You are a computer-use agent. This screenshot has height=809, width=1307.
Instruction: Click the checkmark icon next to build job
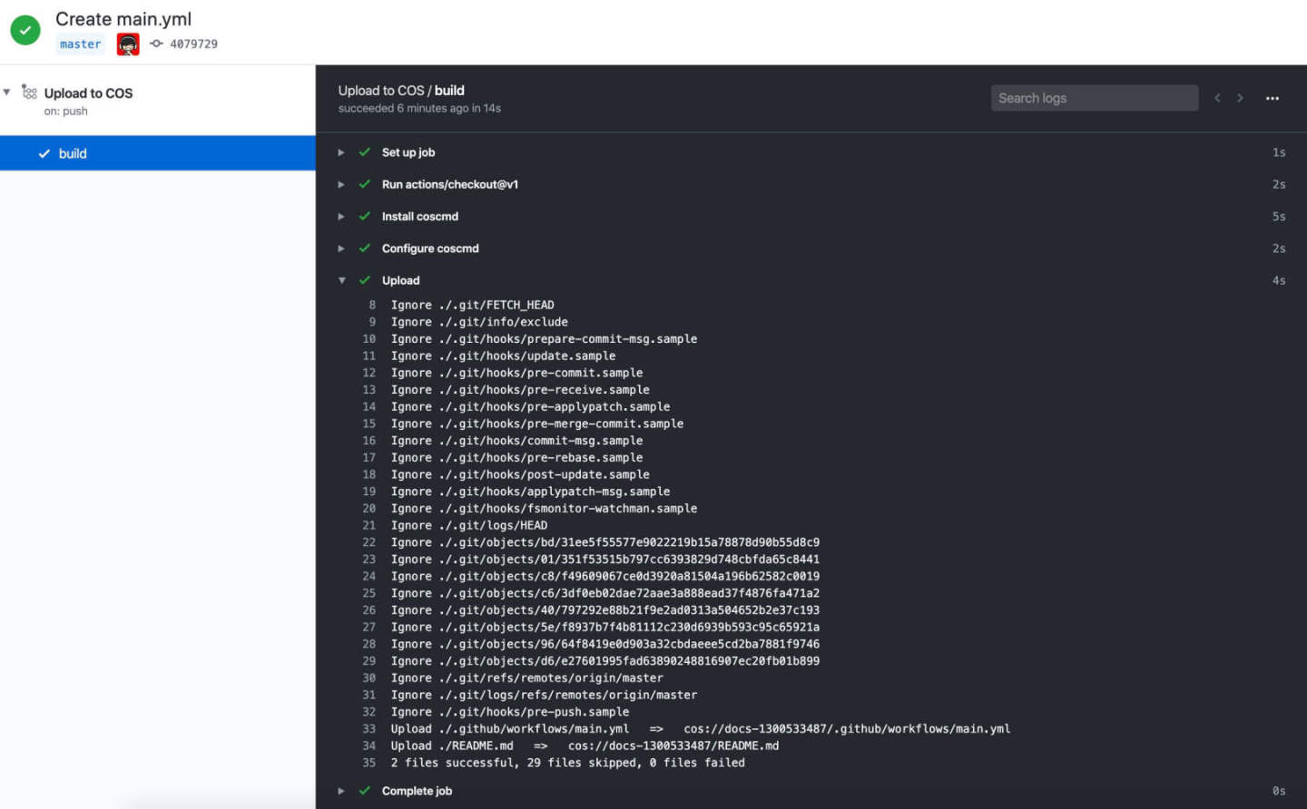tap(44, 153)
